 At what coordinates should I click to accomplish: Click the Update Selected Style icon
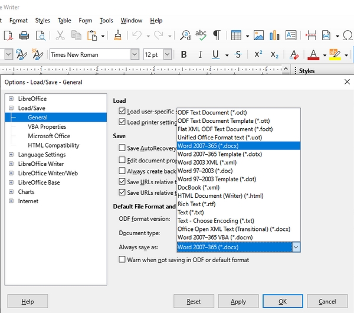(x=21, y=54)
